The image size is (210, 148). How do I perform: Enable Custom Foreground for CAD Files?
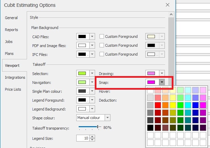(102, 36)
